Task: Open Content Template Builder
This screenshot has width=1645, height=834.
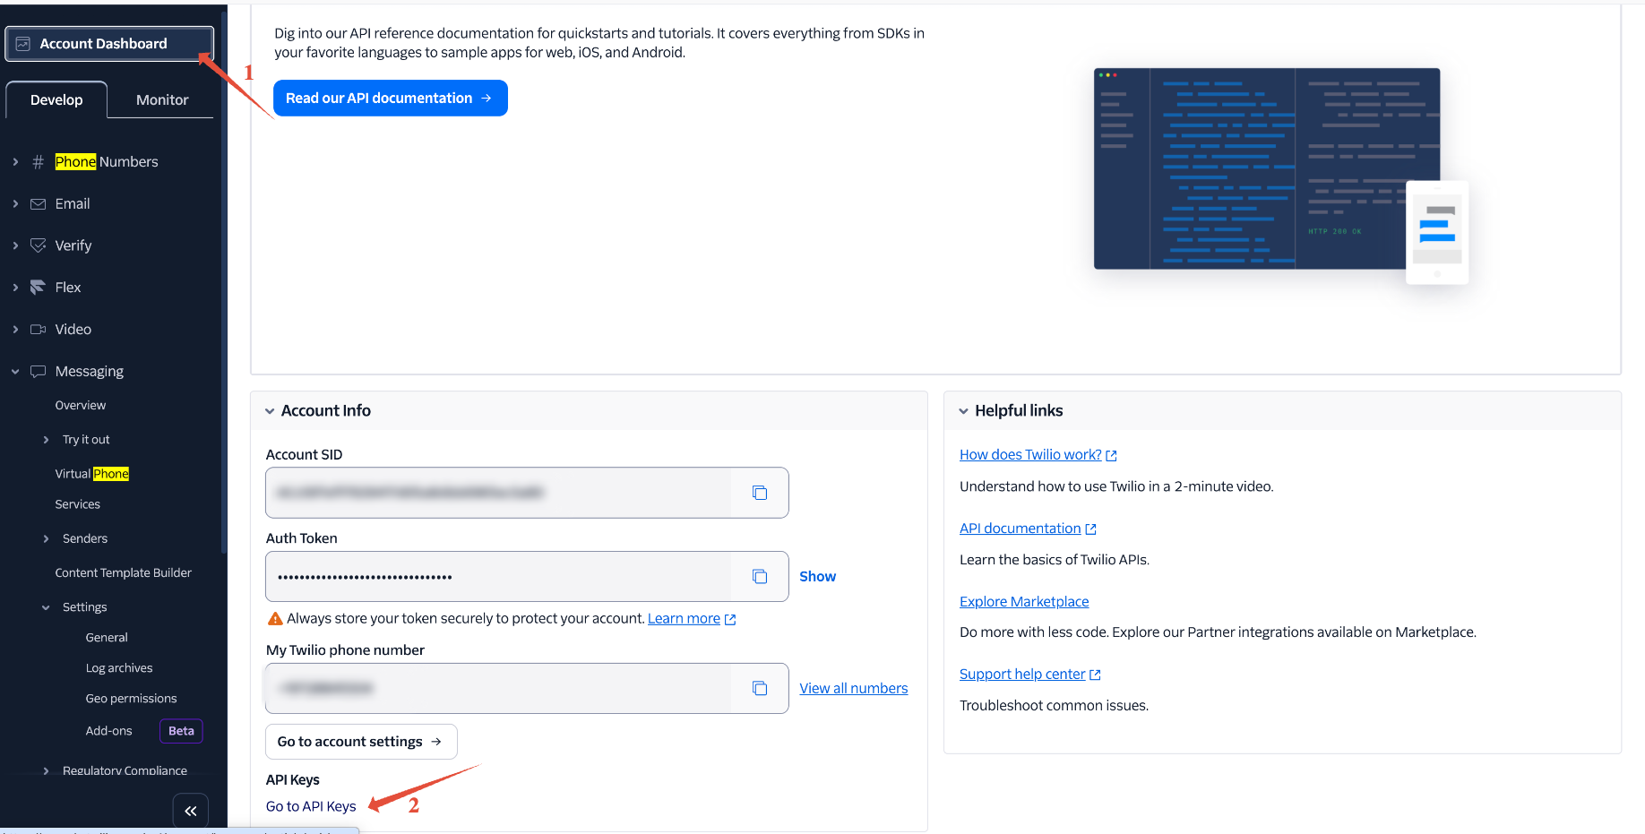Action: coord(124,573)
